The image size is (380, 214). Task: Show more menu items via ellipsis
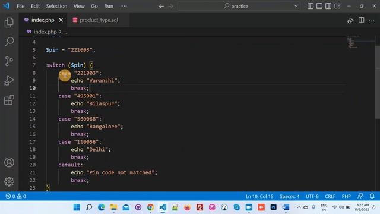pos(124,6)
